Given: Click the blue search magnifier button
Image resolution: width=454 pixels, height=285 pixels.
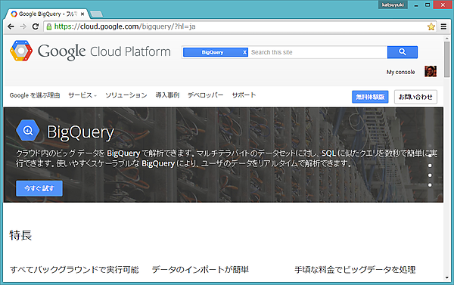Looking at the screenshot, I should click(x=403, y=52).
